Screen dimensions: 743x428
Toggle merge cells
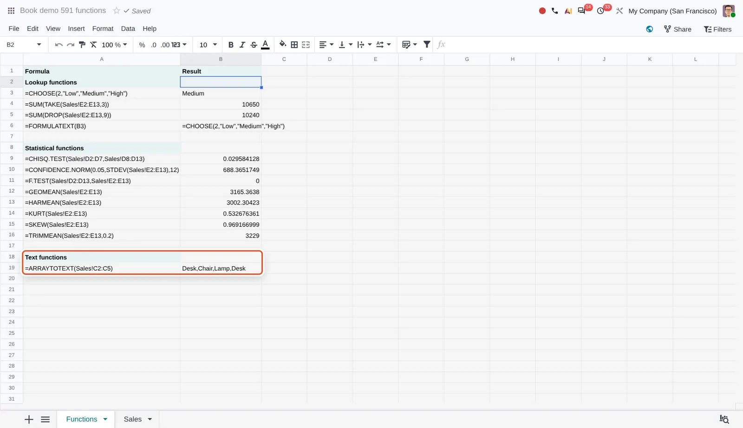tap(306, 45)
